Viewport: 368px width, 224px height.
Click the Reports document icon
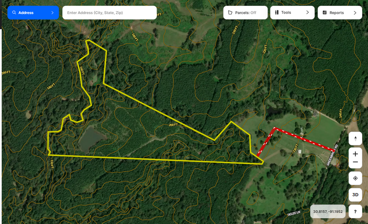(x=325, y=12)
